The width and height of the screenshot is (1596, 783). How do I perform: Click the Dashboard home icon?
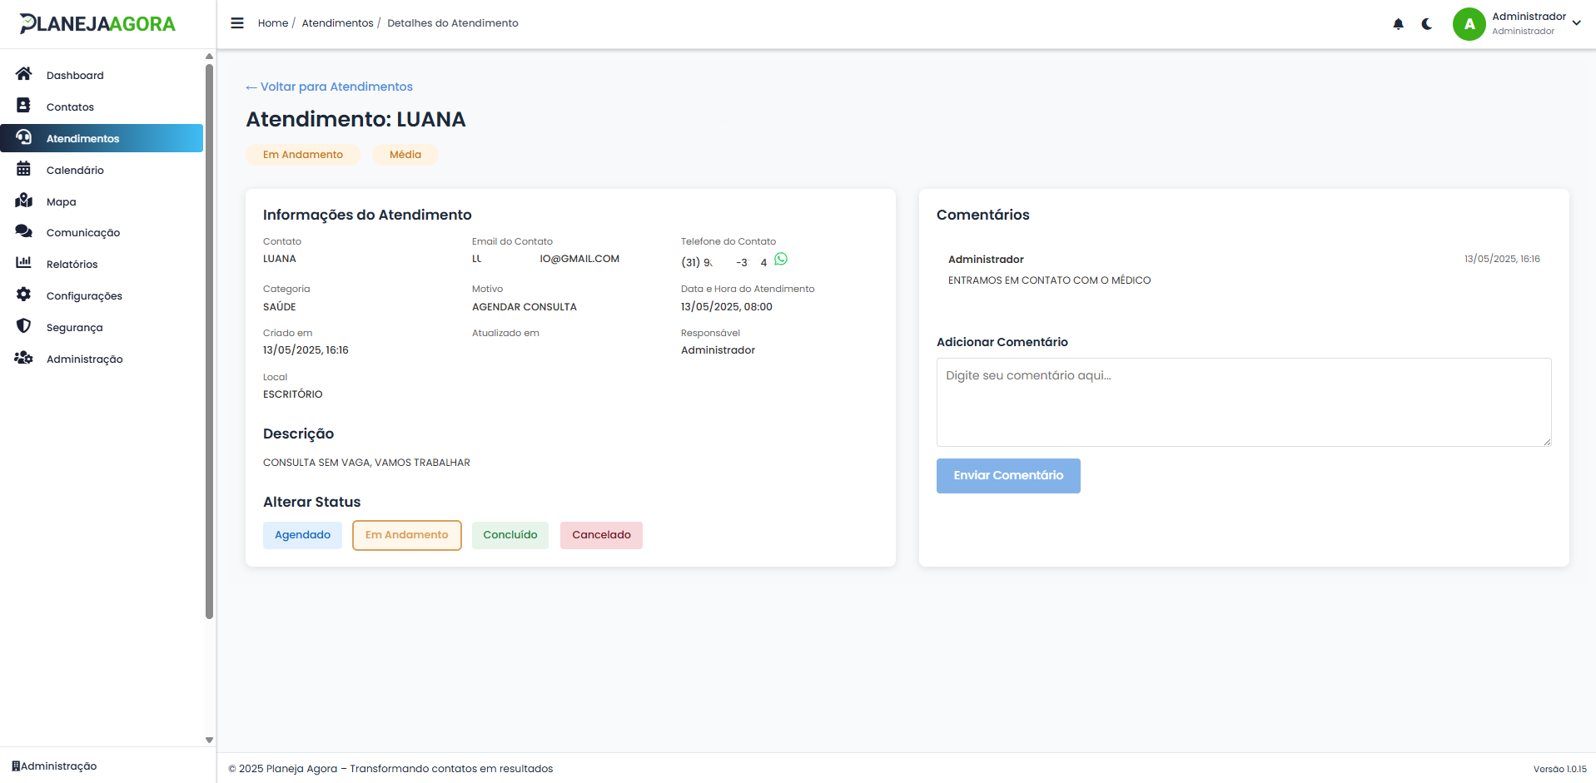(x=24, y=74)
